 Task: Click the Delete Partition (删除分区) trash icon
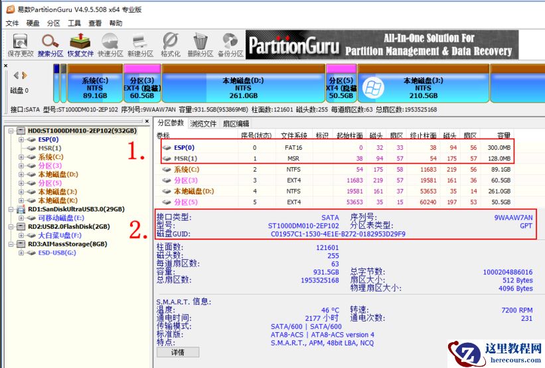pos(200,45)
